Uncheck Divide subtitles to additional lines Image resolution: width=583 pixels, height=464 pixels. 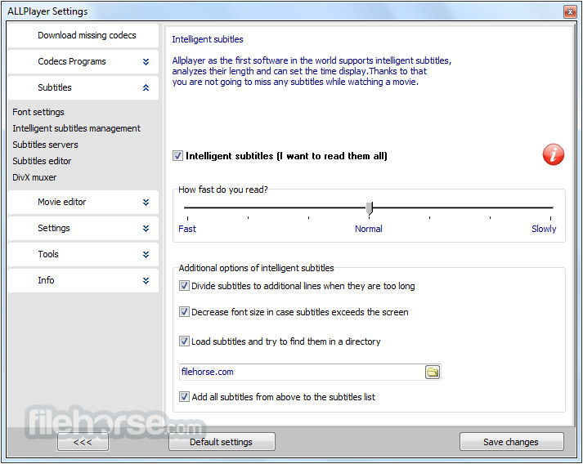point(184,286)
